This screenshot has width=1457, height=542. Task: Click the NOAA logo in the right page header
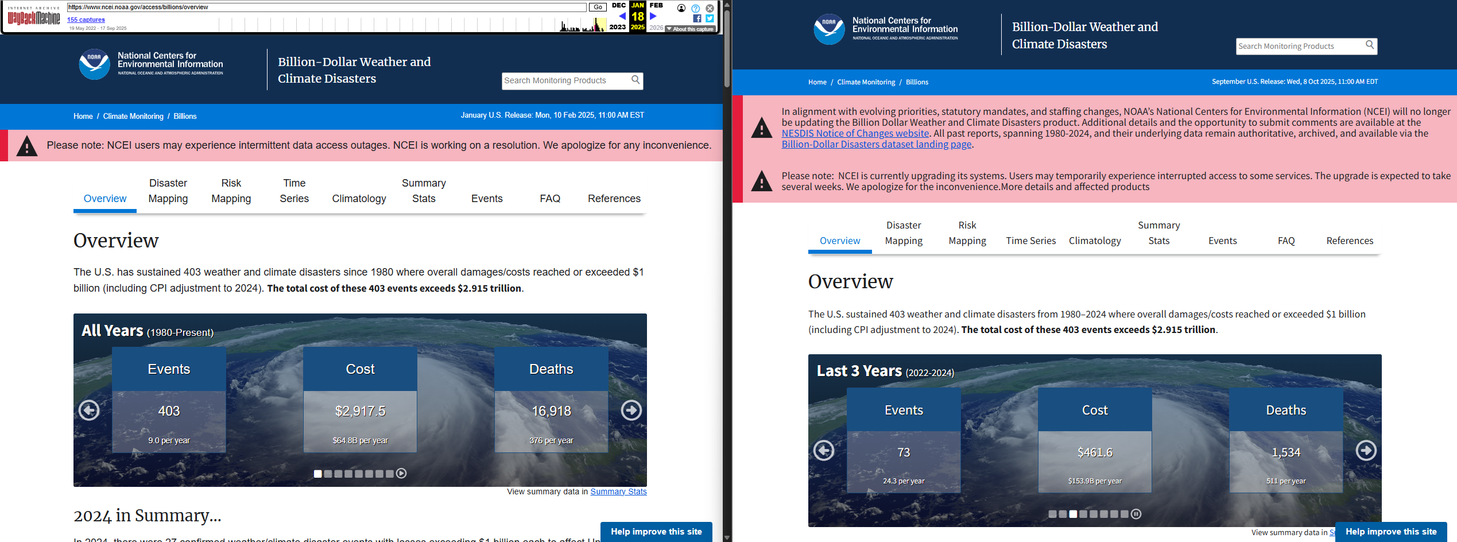(x=829, y=29)
